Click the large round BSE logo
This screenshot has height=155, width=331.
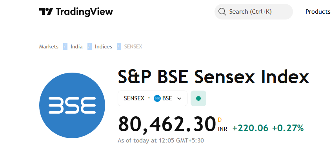point(72,105)
